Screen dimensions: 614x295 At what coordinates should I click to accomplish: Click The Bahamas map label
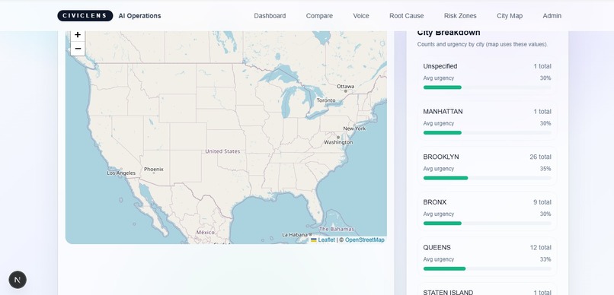click(337, 230)
